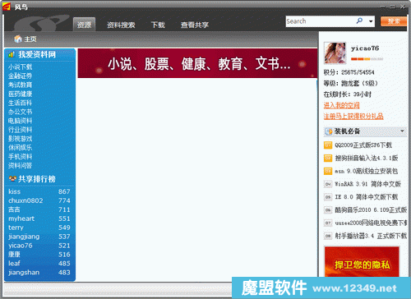Viewport: 411px width, 299px height.
Task: Open 射手播放器3.4 正式版下载 entry
Action: click(371, 236)
